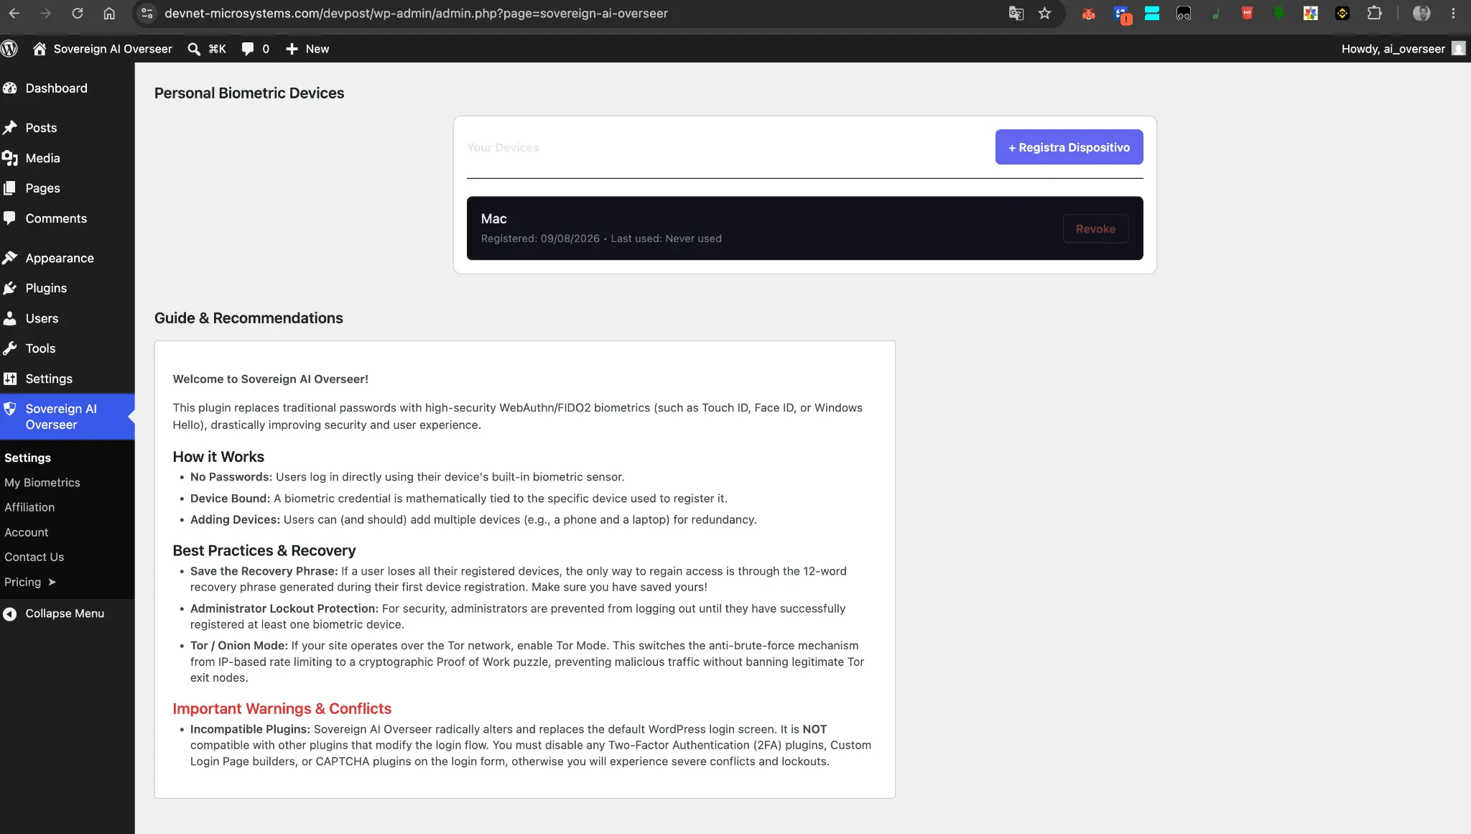1471x834 pixels.
Task: Go to the Affiliation submenu
Action: tap(29, 507)
